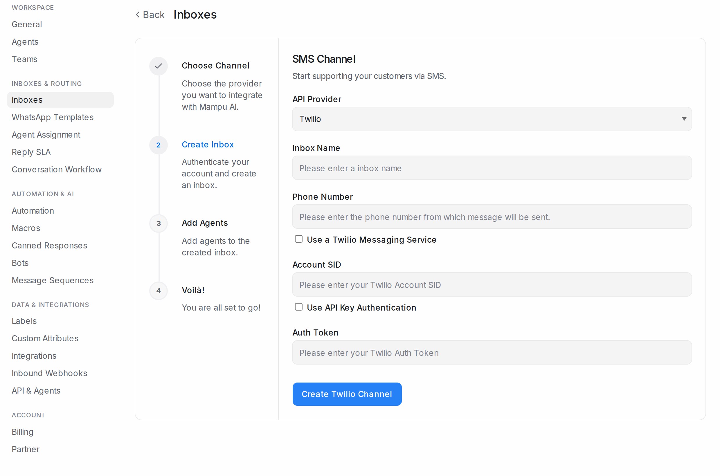Screen dimensions: 720x476
Task: Open Canned Responses page
Action: pos(49,246)
